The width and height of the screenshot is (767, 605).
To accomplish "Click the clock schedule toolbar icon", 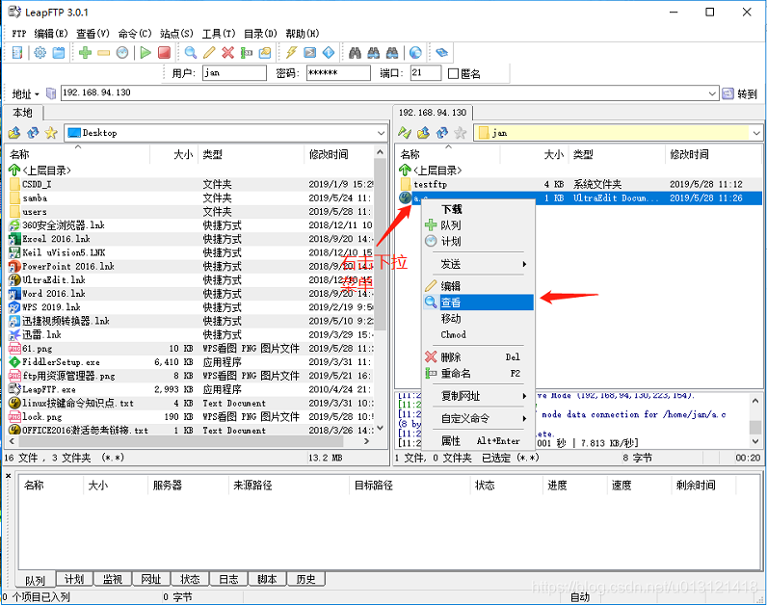I will coord(122,52).
